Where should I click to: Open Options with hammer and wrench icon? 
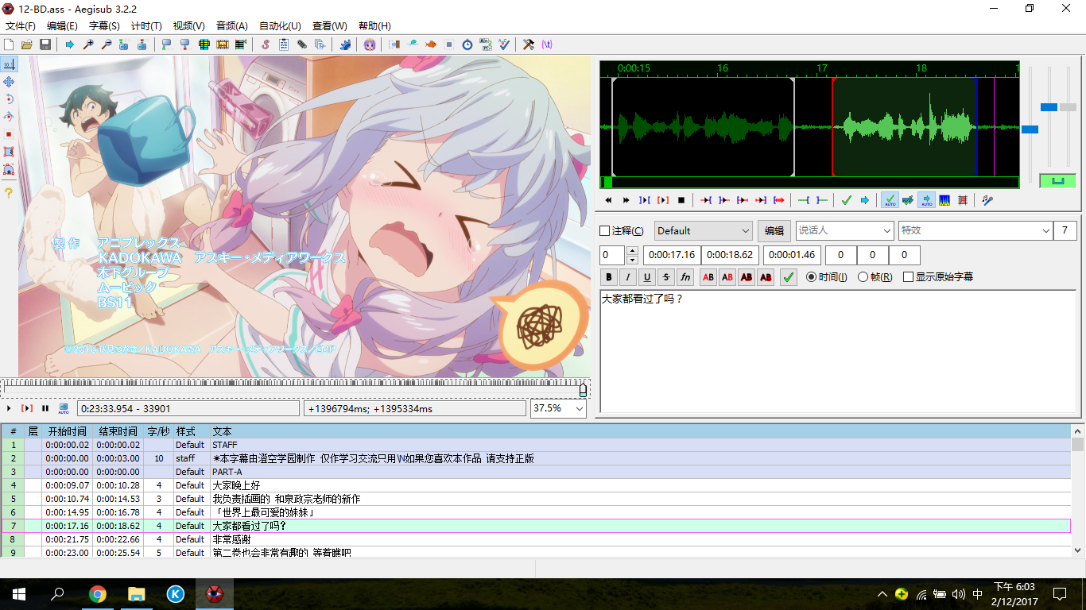(529, 44)
